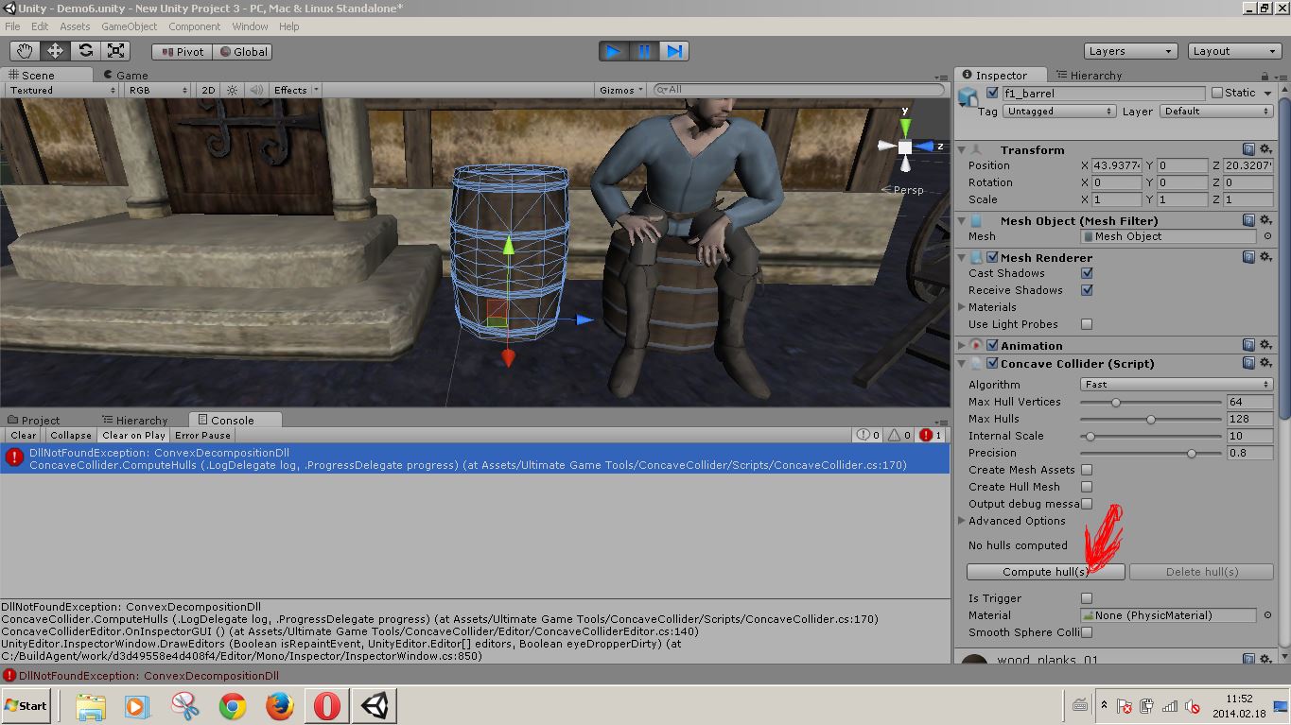Viewport: 1291px width, 725px height.
Task: Select the Hand tool
Action: coord(25,51)
